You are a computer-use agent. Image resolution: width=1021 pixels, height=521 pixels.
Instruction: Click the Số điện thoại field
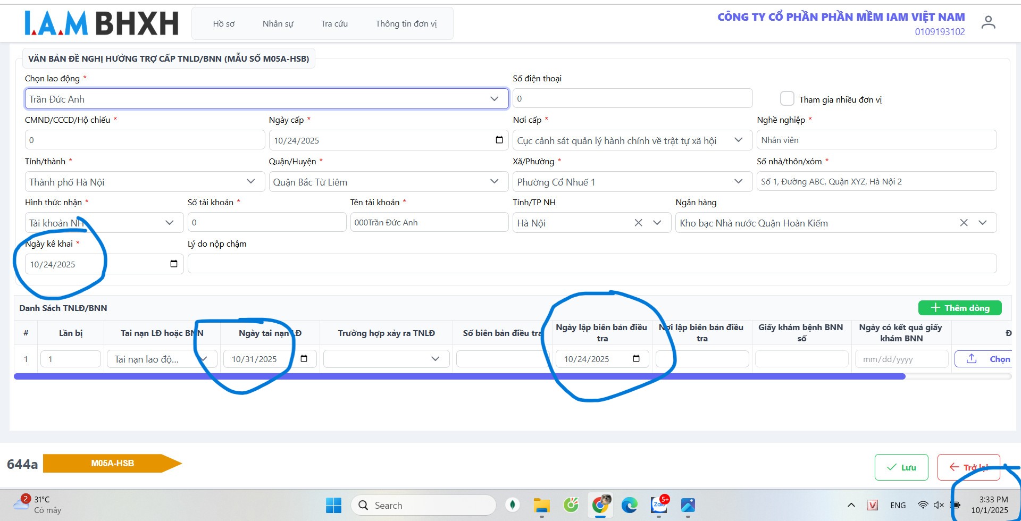[x=632, y=98]
